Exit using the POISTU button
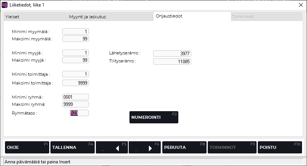The image size is (307, 166). pos(280,147)
